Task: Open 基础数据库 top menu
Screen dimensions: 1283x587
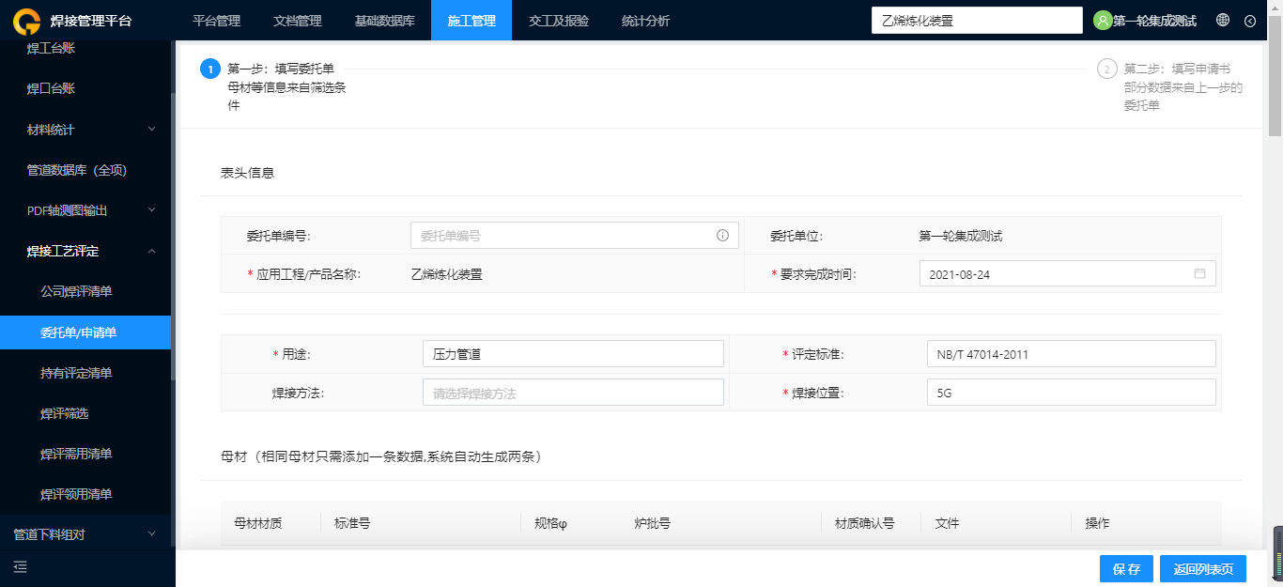Action: coord(384,21)
